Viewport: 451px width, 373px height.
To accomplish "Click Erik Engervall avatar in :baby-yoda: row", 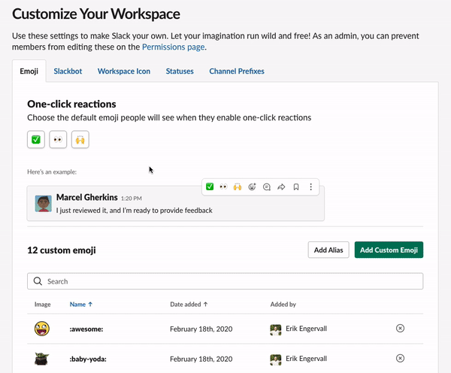I will pos(276,359).
